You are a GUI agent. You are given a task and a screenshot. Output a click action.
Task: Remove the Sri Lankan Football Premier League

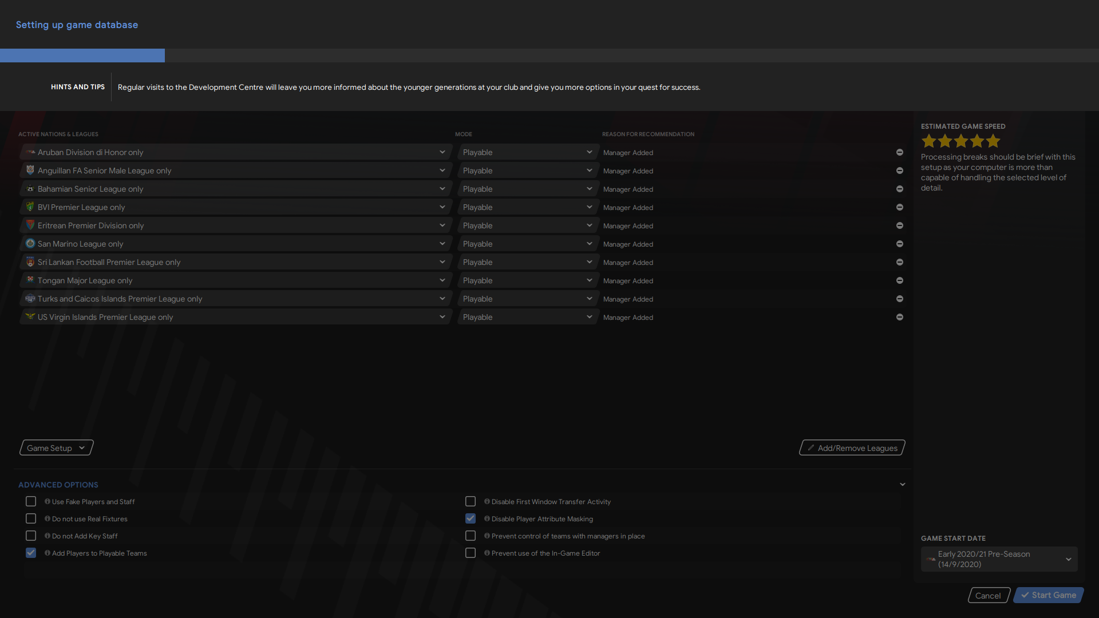(899, 262)
